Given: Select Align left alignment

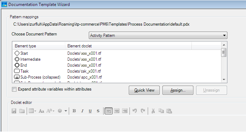Looking at the screenshot, I should click(108, 111).
